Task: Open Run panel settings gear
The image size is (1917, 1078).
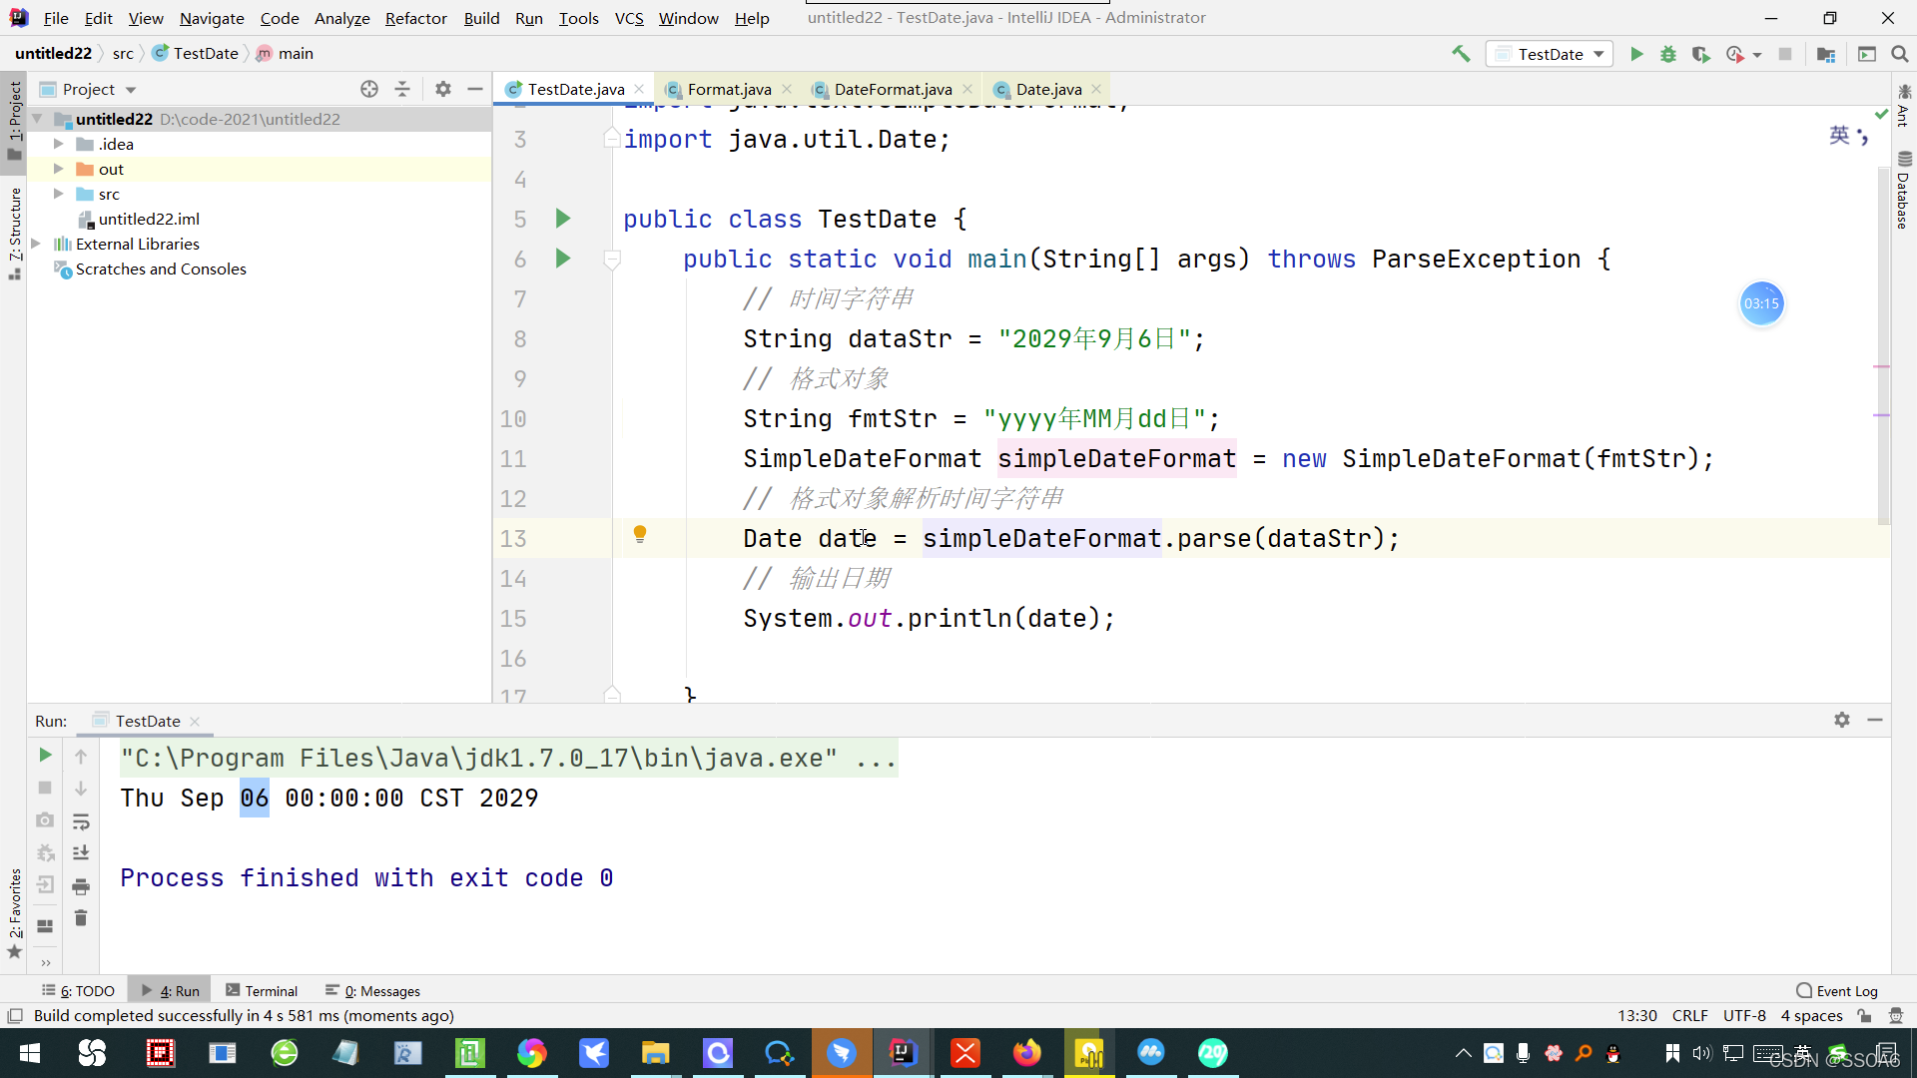Action: [1842, 720]
